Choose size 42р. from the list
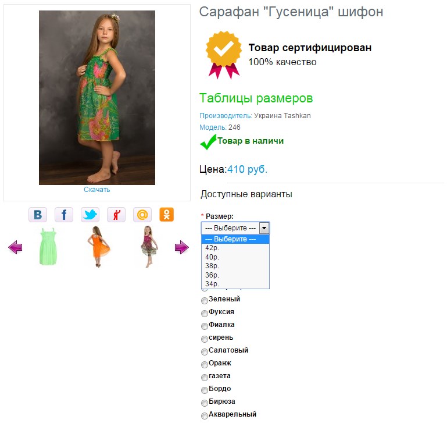 coord(235,248)
